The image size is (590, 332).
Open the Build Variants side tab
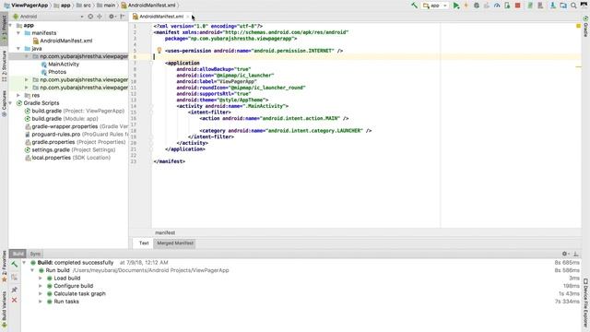point(4,309)
